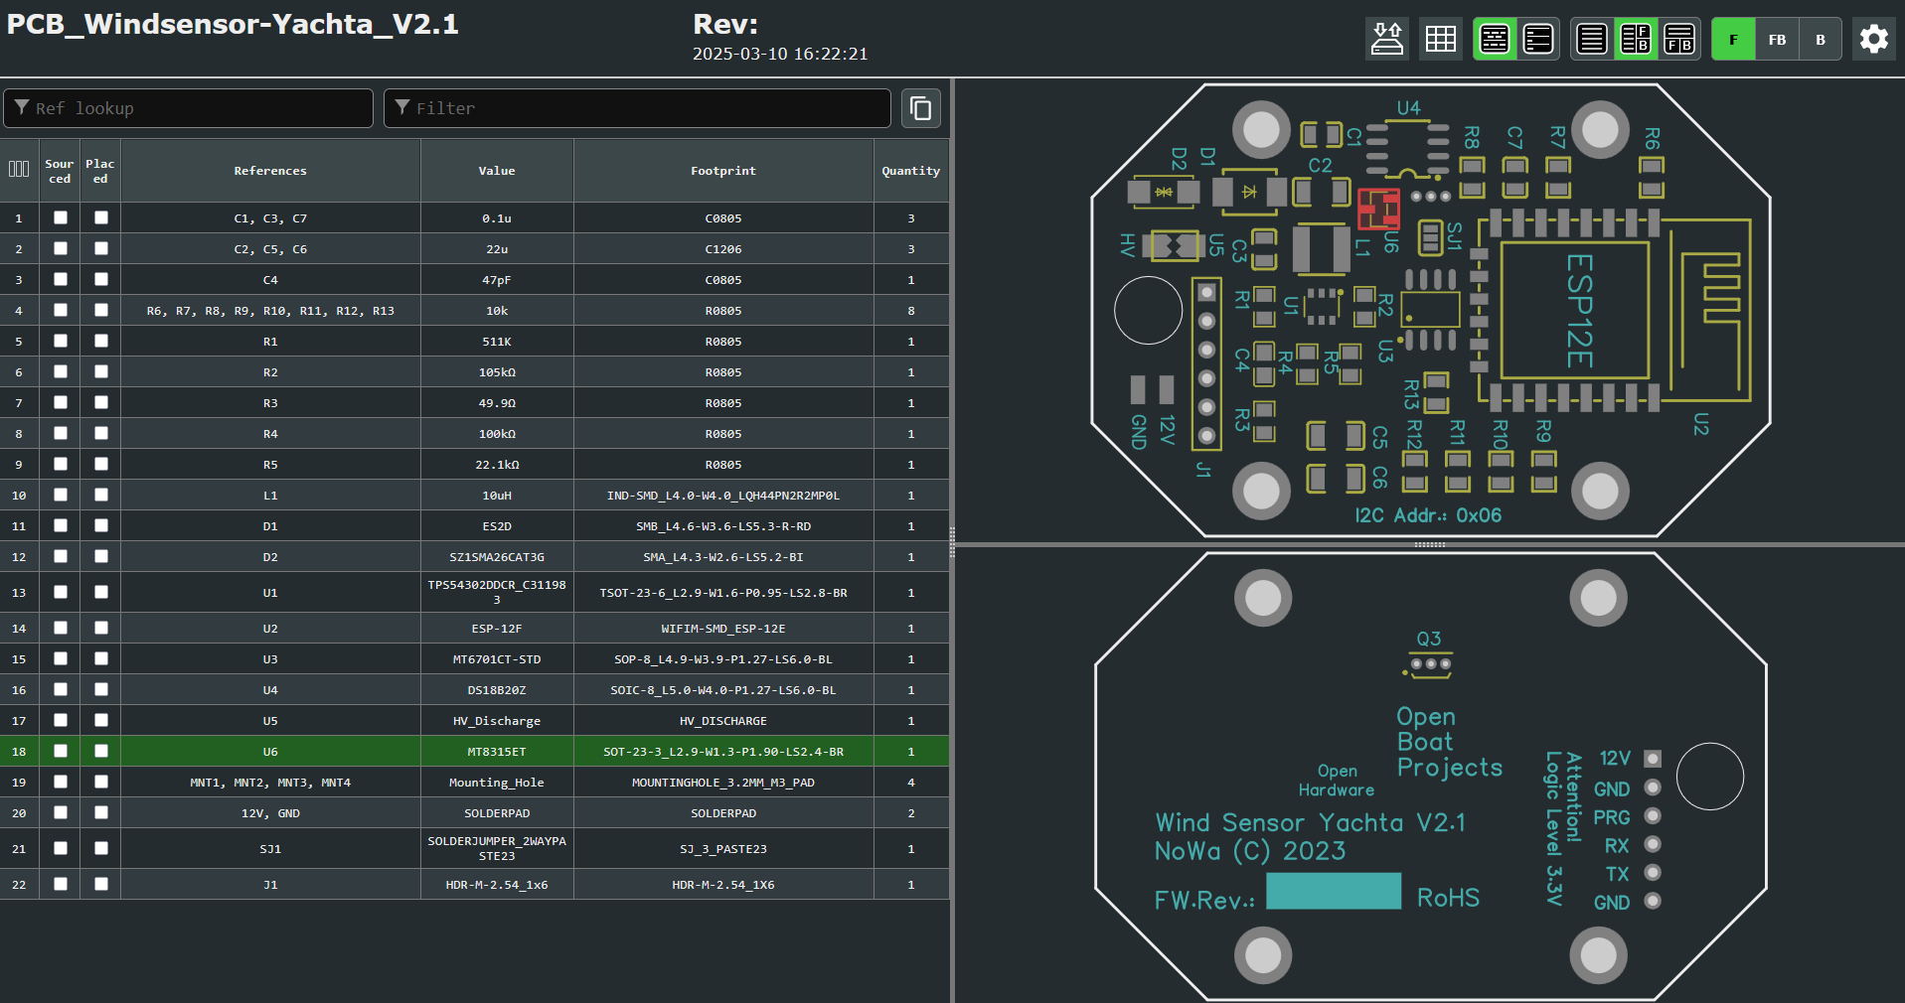This screenshot has width=1905, height=1003.
Task: Click the Quantity column header to sort
Action: point(910,171)
